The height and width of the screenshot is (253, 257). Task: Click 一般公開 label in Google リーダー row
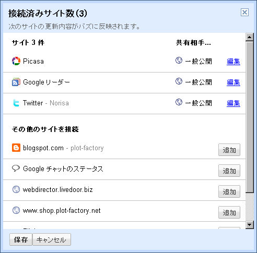point(198,82)
